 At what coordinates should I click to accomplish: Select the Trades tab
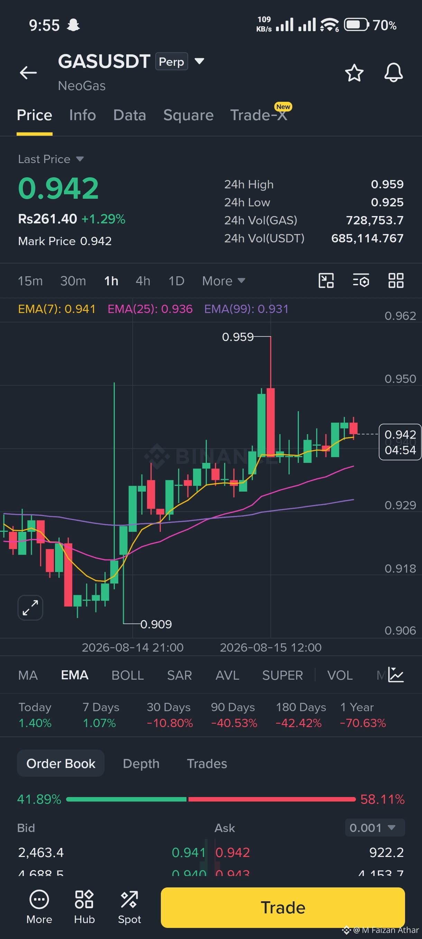(207, 763)
